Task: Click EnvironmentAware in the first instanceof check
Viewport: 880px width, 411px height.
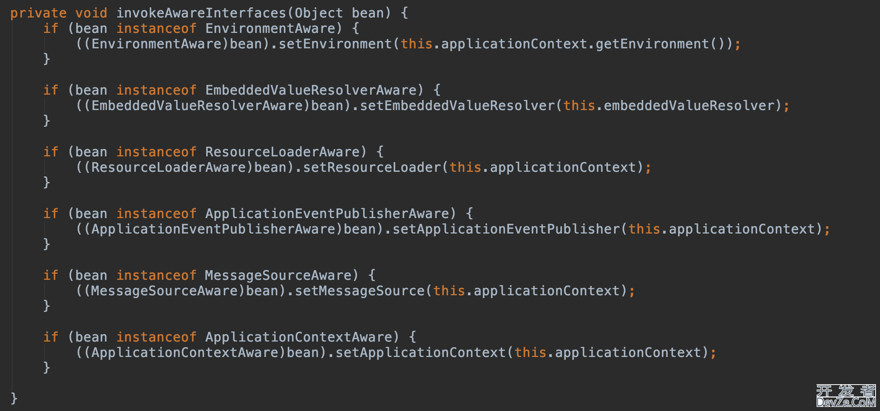Action: click(x=270, y=28)
